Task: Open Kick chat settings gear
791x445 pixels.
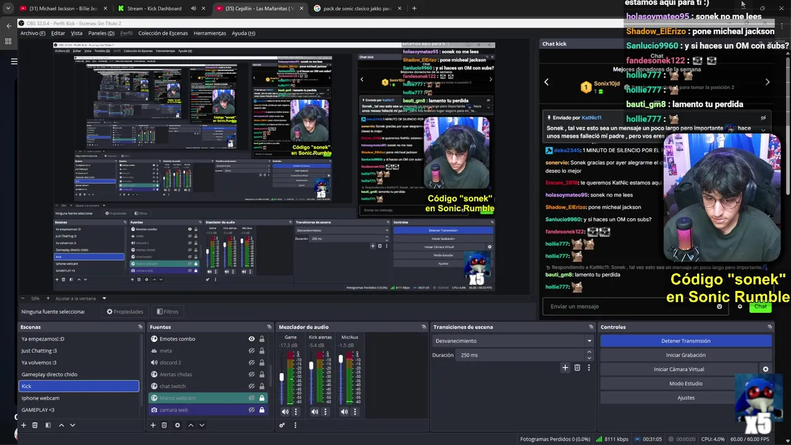Action: click(x=740, y=307)
